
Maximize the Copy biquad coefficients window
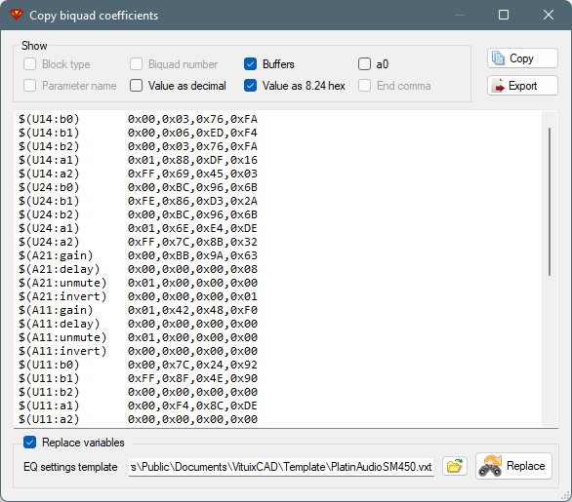point(504,15)
